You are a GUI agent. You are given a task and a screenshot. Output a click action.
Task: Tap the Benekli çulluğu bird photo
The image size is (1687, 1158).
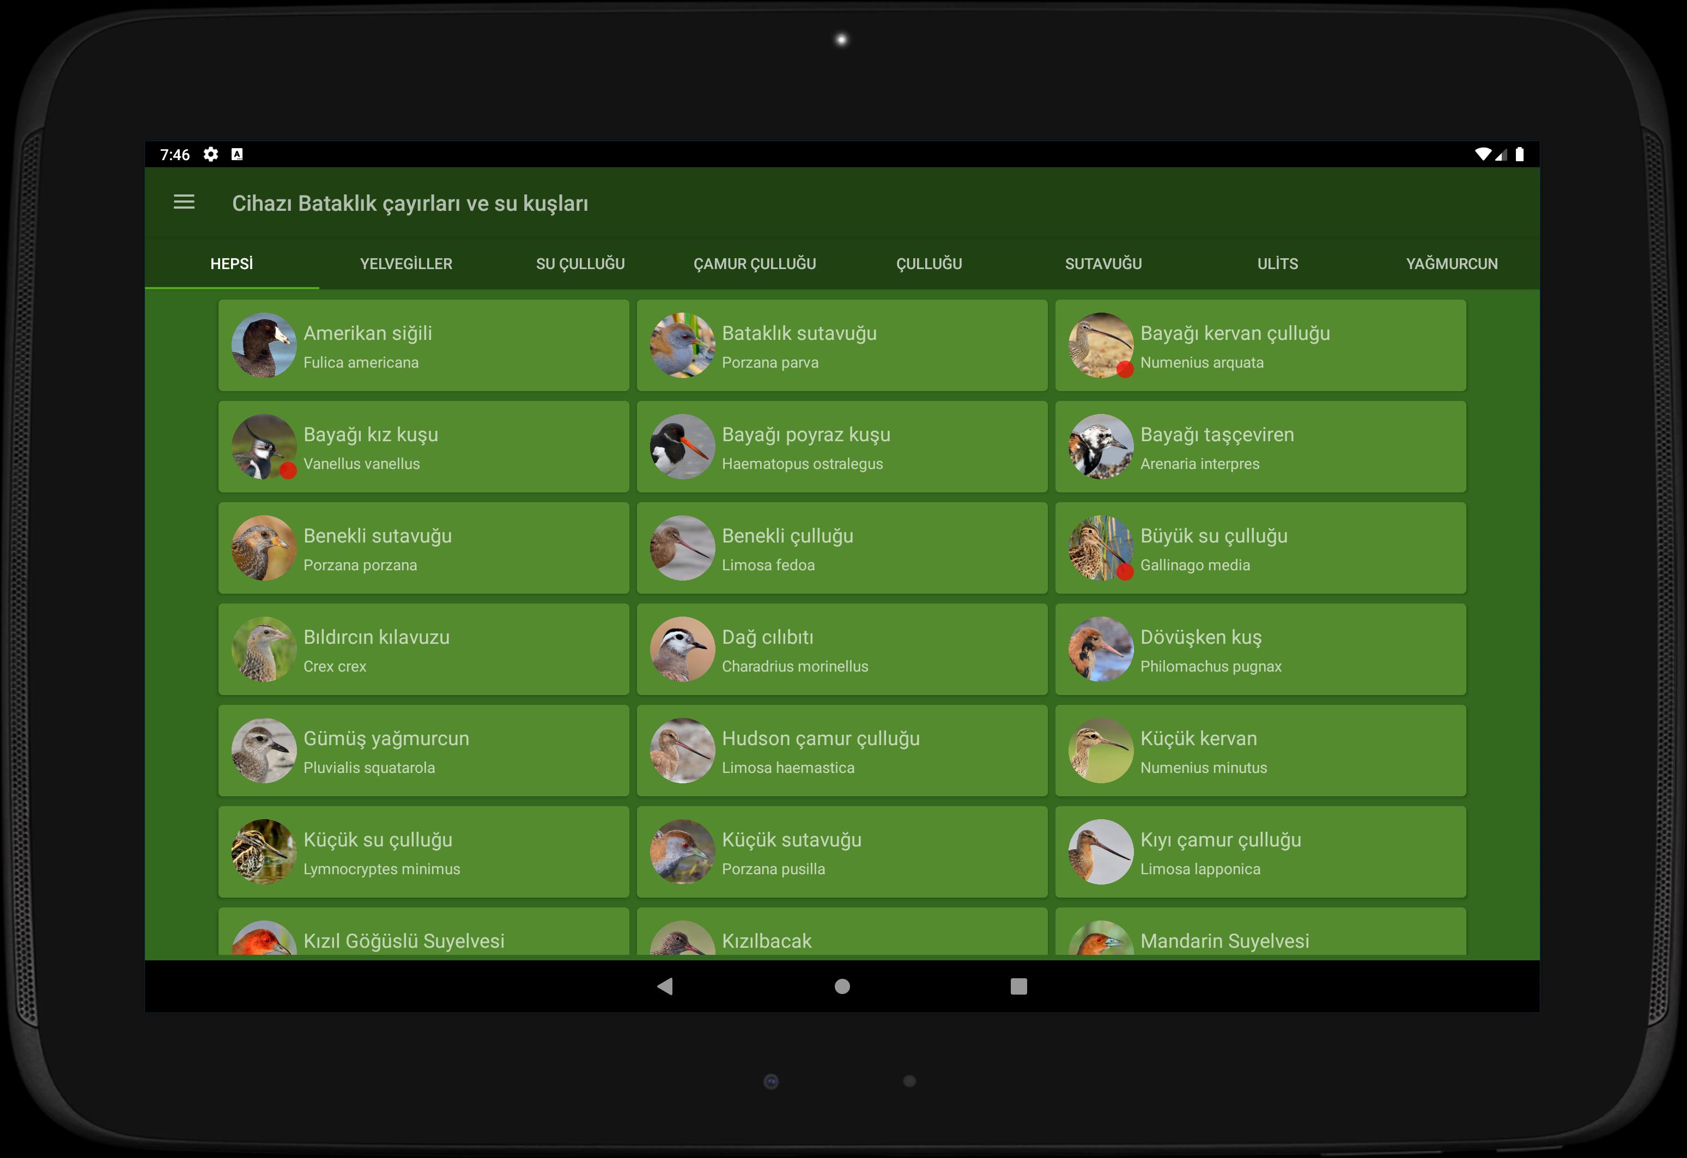[682, 548]
